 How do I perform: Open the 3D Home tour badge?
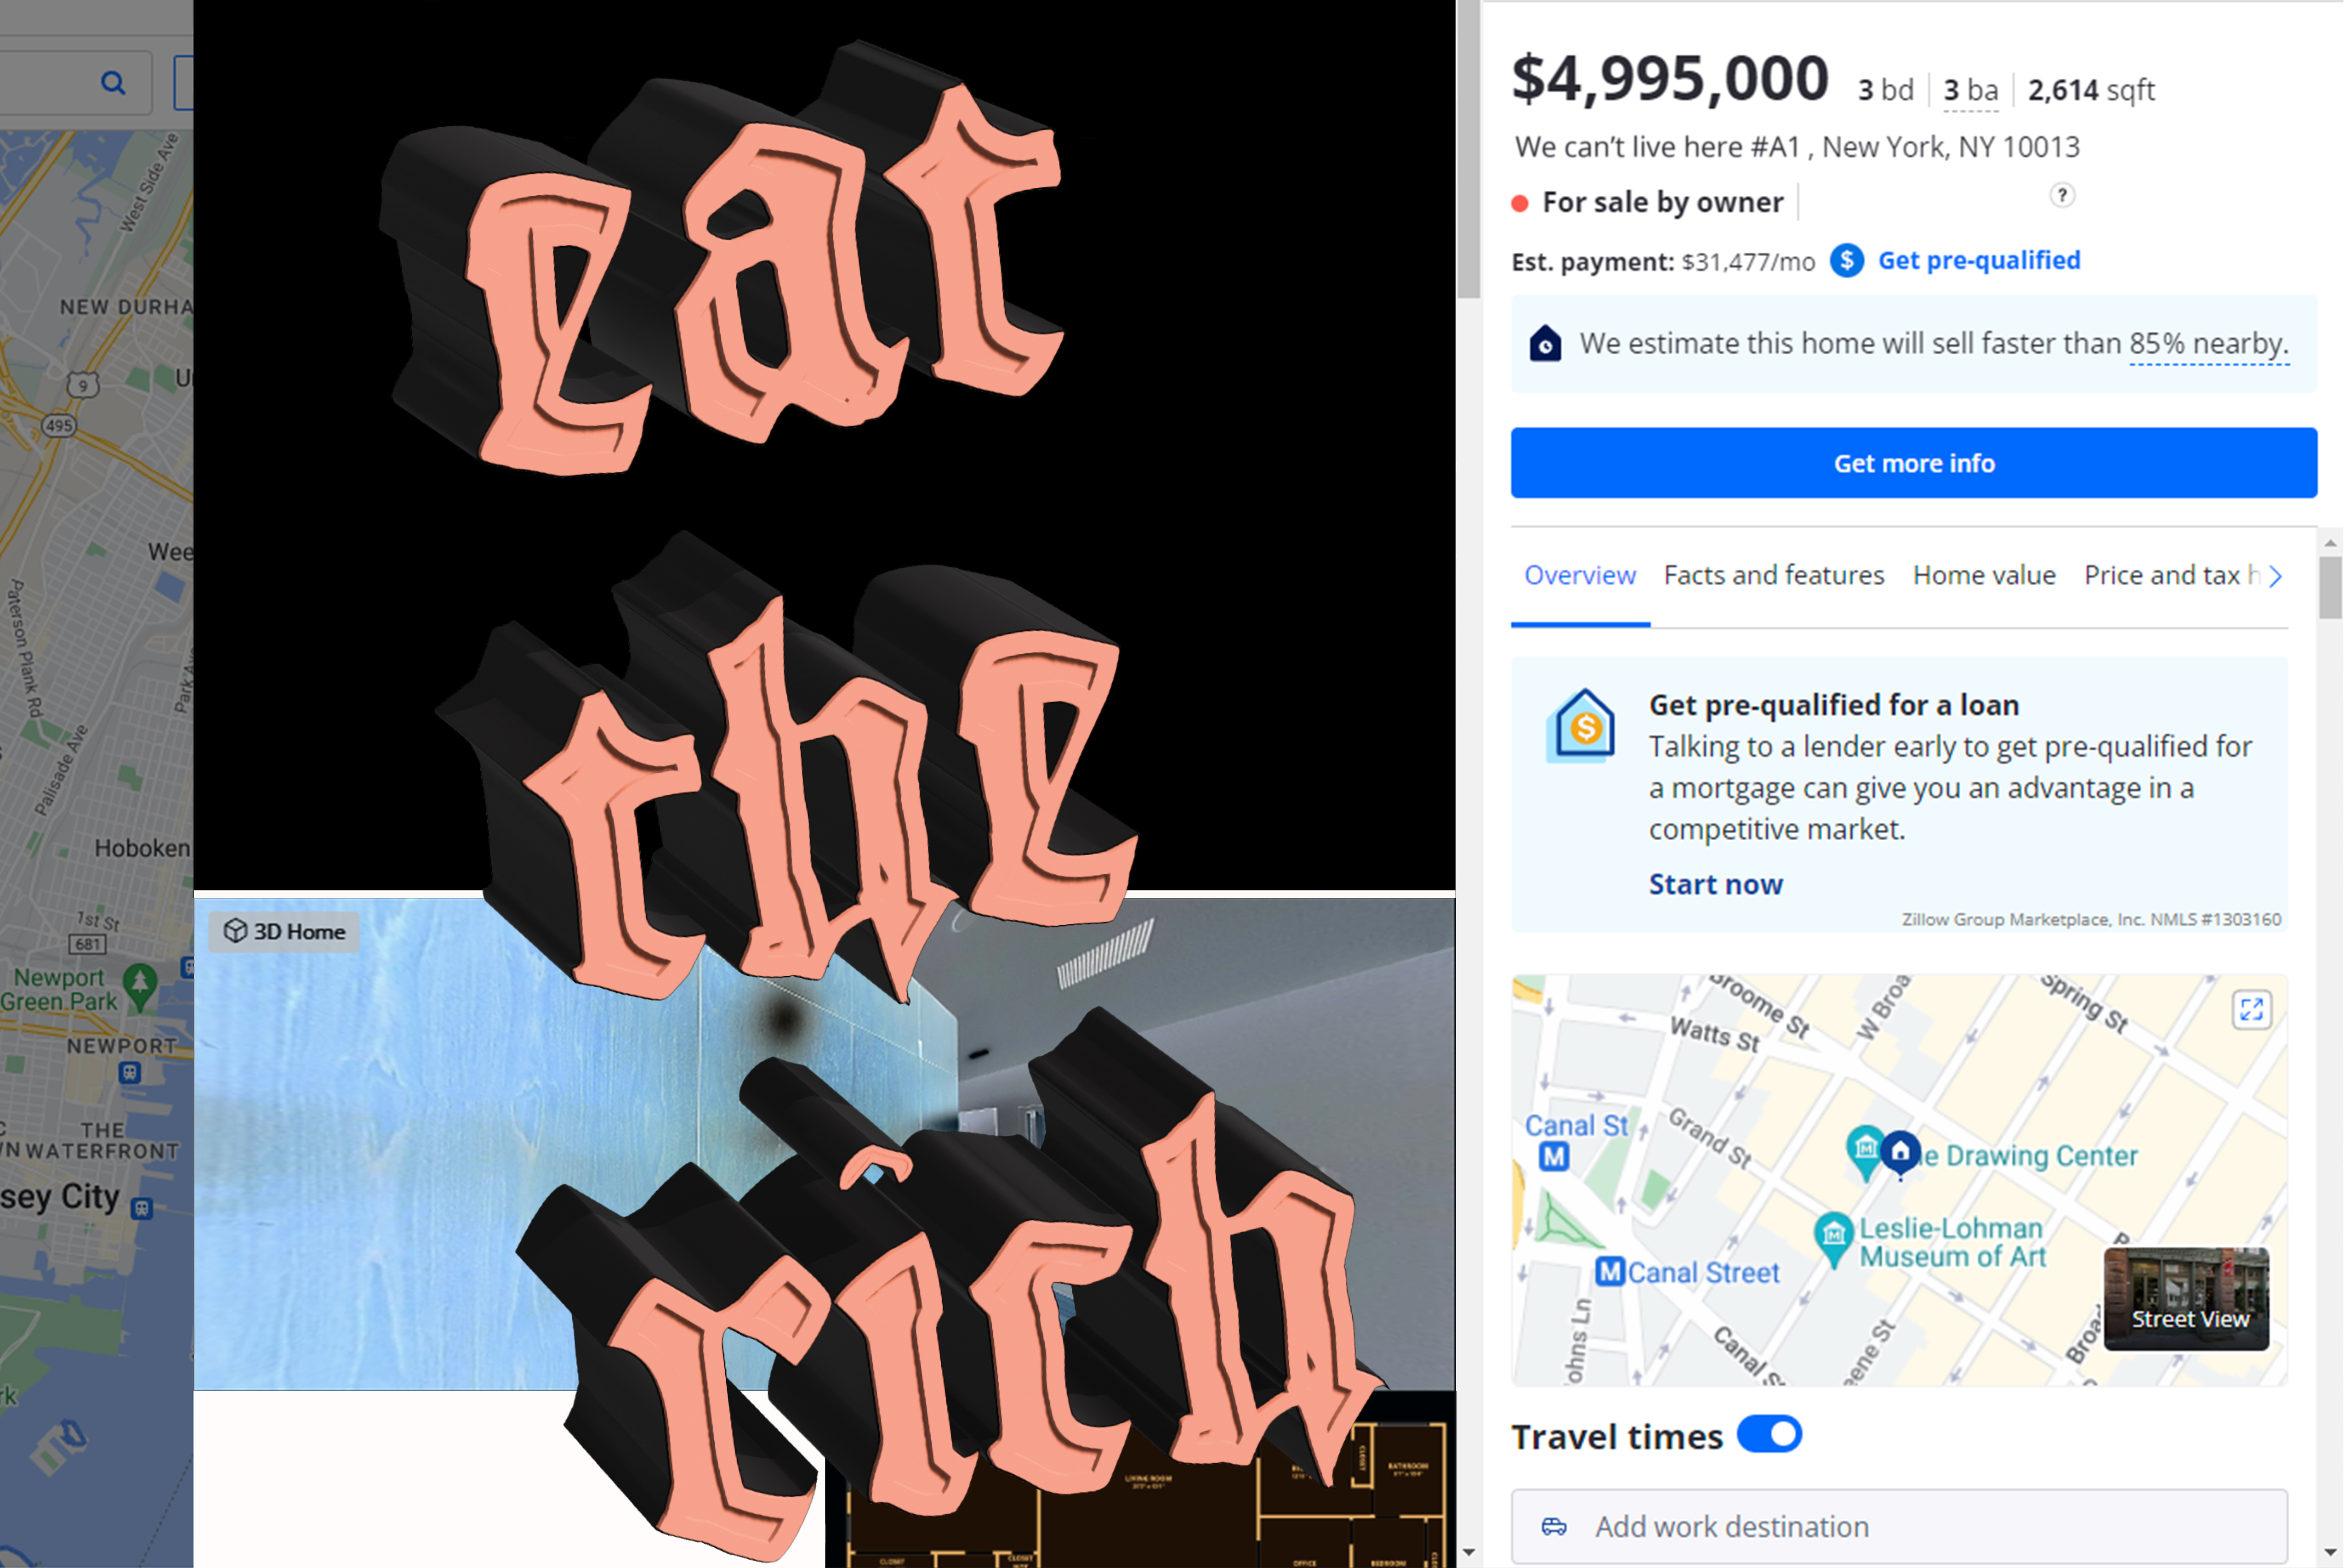(284, 931)
